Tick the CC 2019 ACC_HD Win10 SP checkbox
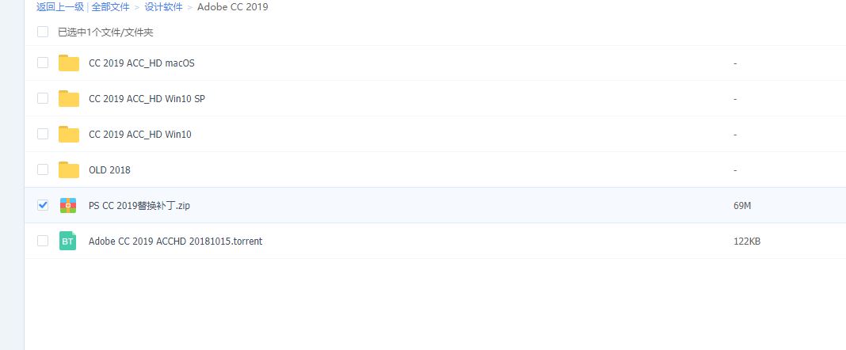The image size is (846, 350). point(43,98)
